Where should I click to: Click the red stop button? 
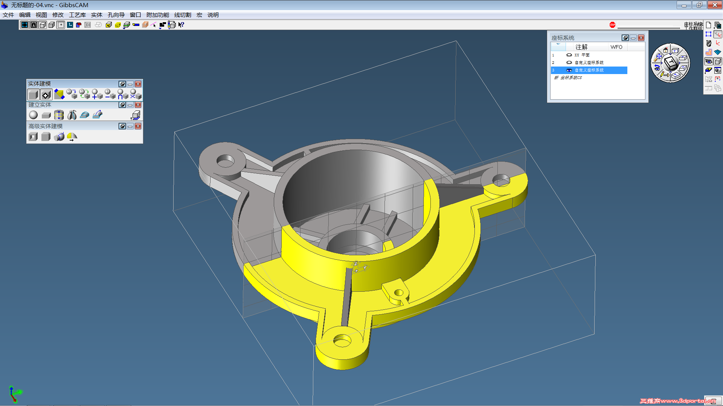tap(612, 25)
